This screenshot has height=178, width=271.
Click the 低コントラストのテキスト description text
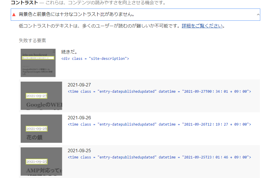99,26
